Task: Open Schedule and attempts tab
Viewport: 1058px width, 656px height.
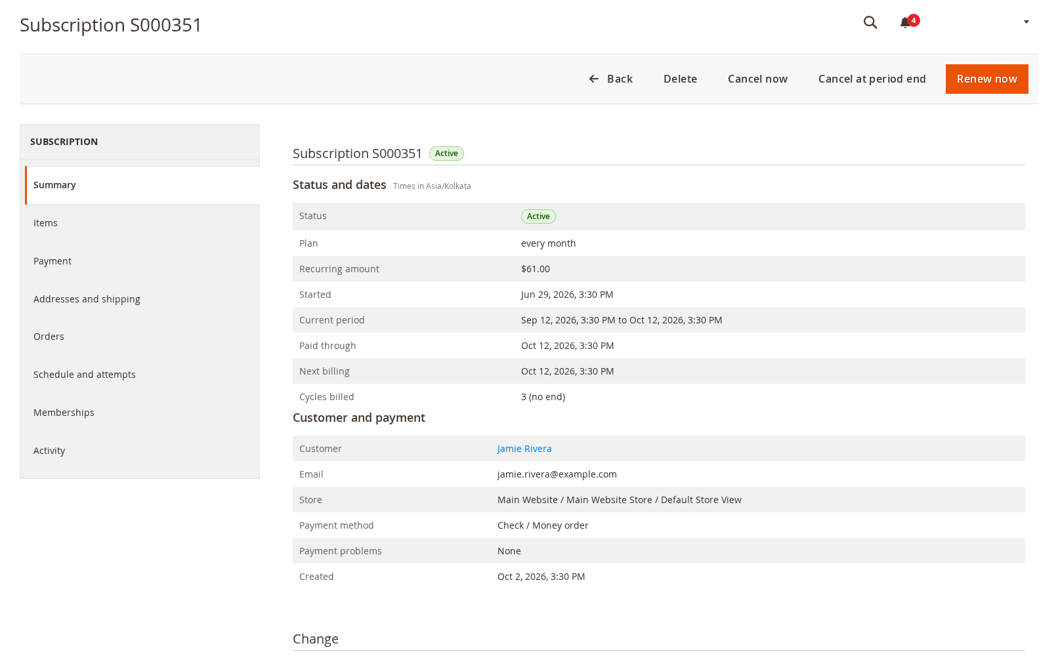Action: coord(140,375)
